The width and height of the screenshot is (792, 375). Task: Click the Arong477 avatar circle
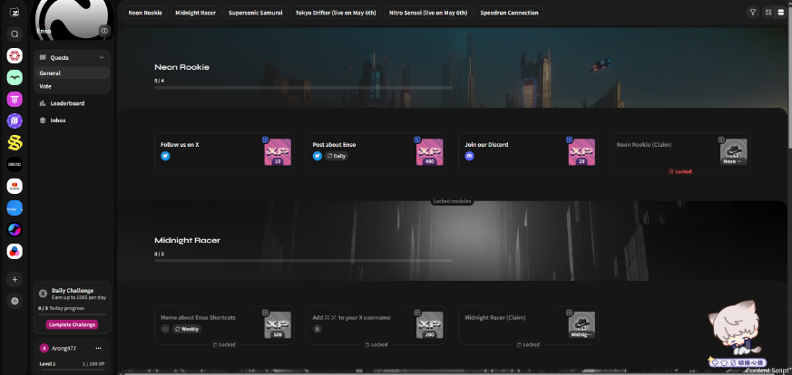pos(44,349)
